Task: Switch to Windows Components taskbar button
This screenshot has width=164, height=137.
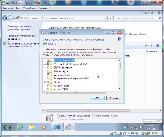Action: pos(69,127)
